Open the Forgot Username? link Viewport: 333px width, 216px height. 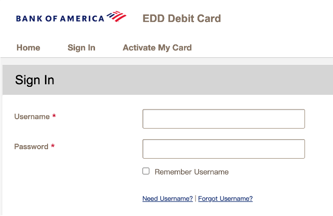pyautogui.click(x=225, y=199)
